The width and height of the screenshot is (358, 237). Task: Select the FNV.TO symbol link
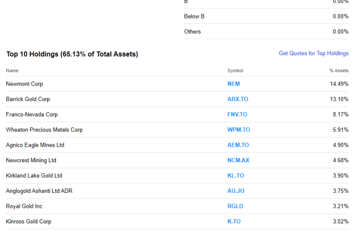[237, 115]
